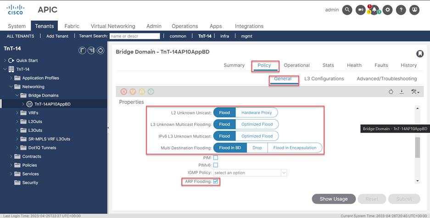Click the scrollbar down arrow in properties

point(418,181)
